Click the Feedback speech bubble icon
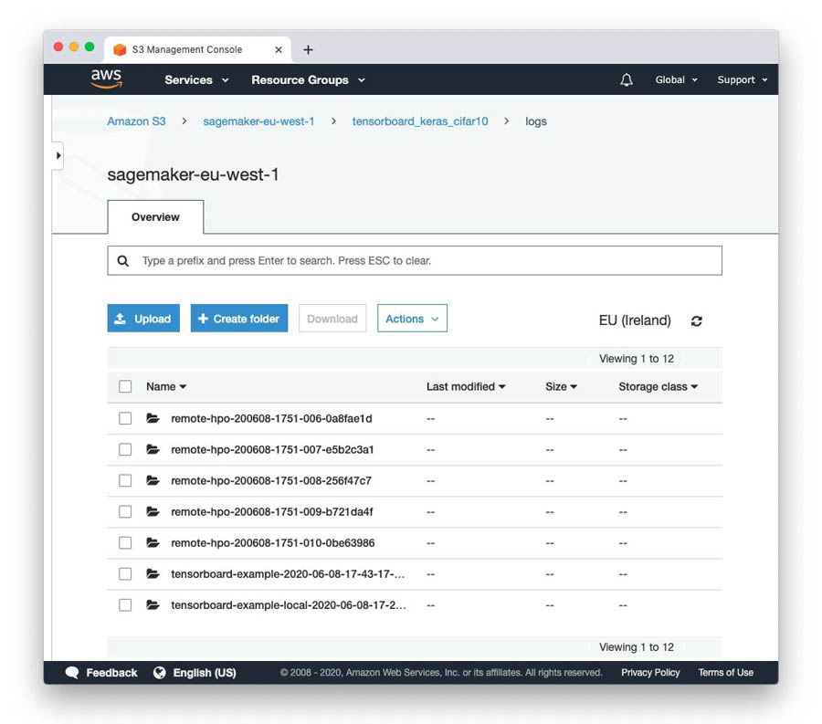This screenshot has width=822, height=724. [72, 673]
